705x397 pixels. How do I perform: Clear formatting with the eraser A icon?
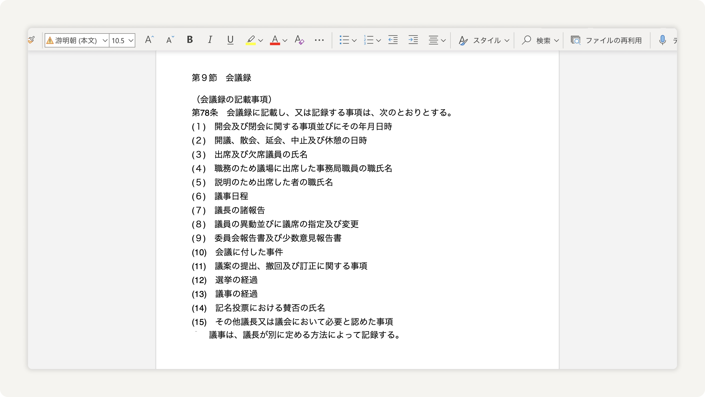(x=299, y=40)
